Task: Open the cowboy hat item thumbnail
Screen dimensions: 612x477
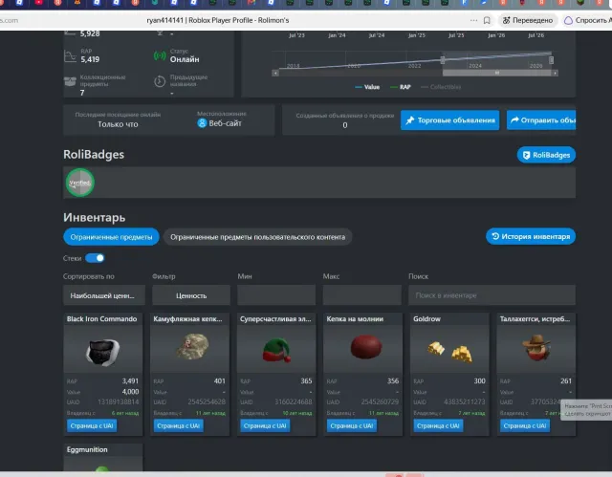Action: tap(536, 350)
